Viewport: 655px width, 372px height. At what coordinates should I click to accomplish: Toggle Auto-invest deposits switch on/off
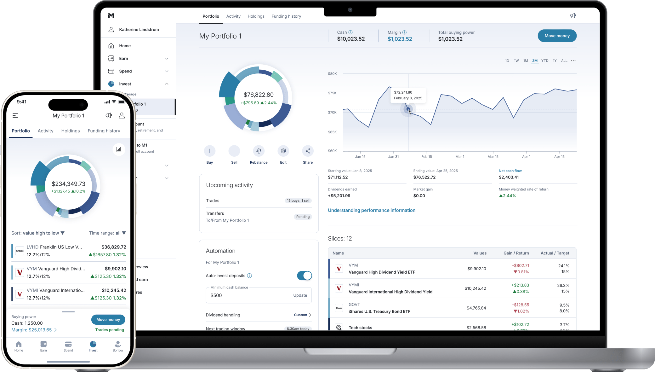click(x=304, y=275)
